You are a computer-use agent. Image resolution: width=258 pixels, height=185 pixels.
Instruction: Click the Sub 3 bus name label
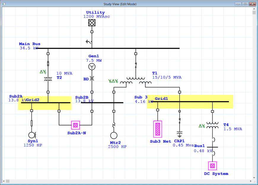click(x=141, y=97)
